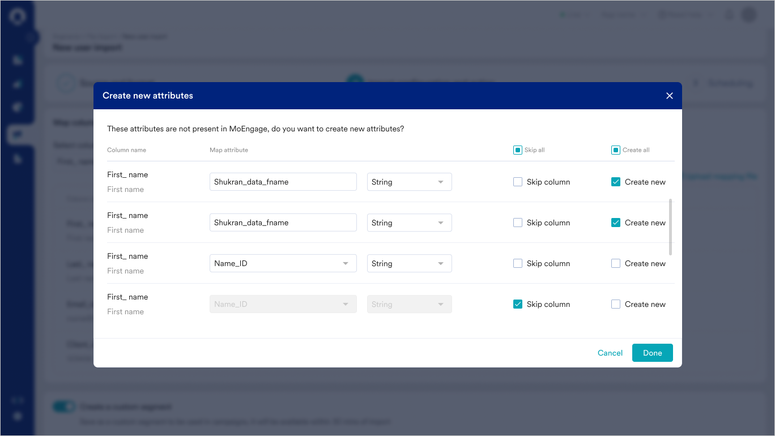Toggle the Skip all checkbox

click(517, 150)
